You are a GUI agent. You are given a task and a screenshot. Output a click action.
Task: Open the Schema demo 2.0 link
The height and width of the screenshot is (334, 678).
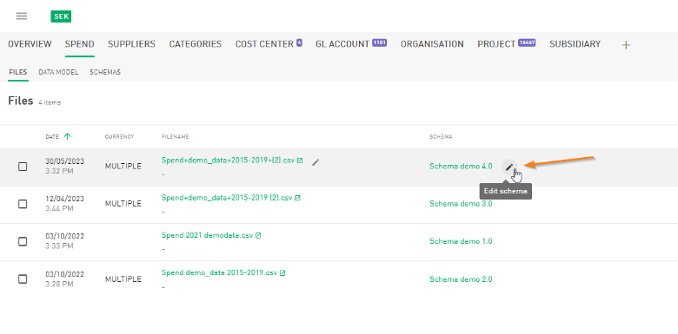pyautogui.click(x=461, y=279)
